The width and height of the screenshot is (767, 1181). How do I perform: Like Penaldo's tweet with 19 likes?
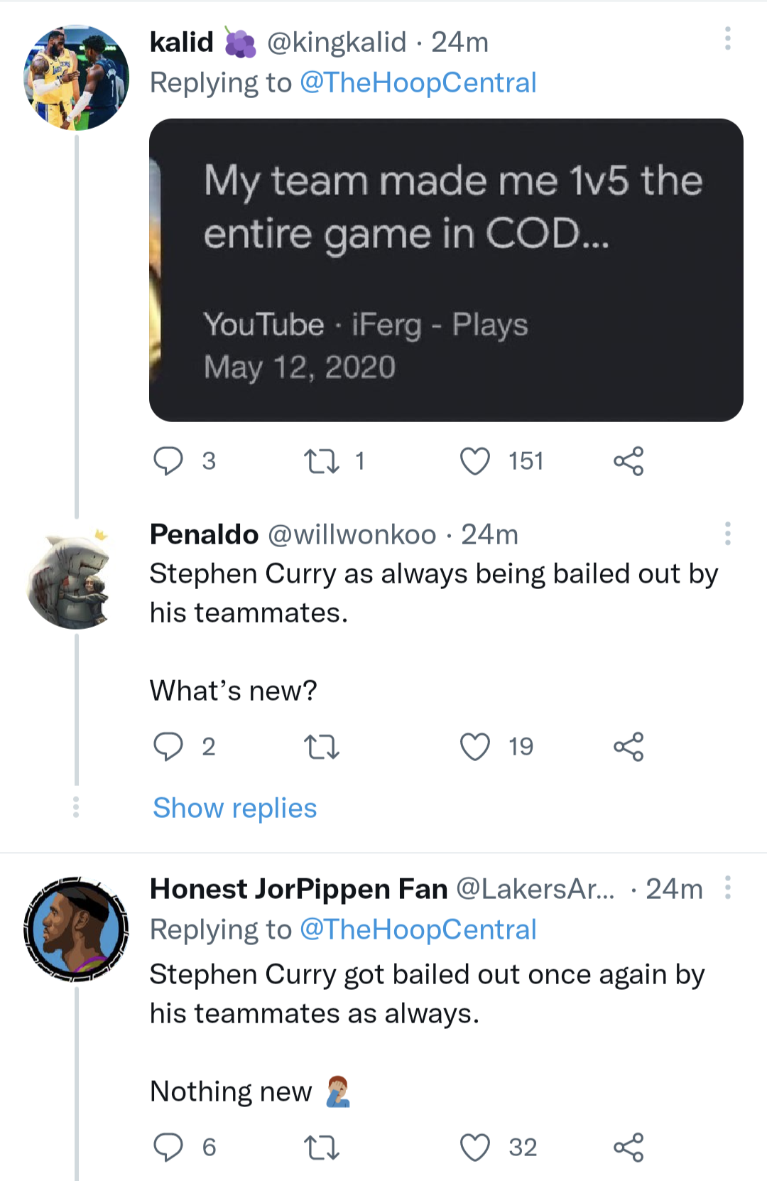point(475,747)
